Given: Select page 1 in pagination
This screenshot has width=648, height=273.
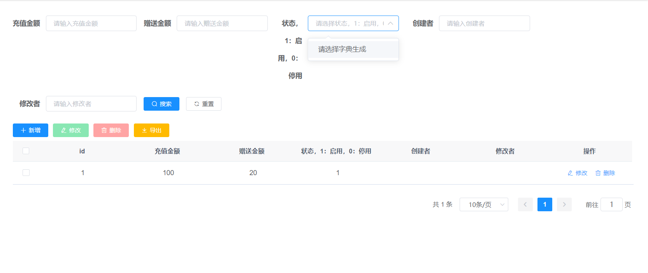Looking at the screenshot, I should pyautogui.click(x=544, y=204).
